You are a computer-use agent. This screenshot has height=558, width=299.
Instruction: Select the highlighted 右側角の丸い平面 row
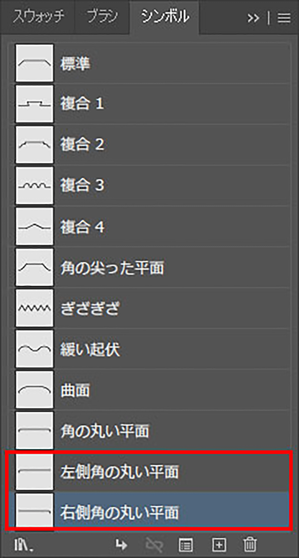tap(119, 512)
